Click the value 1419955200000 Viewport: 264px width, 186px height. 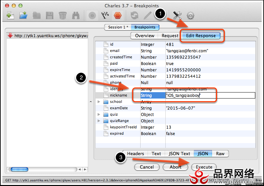point(183,70)
